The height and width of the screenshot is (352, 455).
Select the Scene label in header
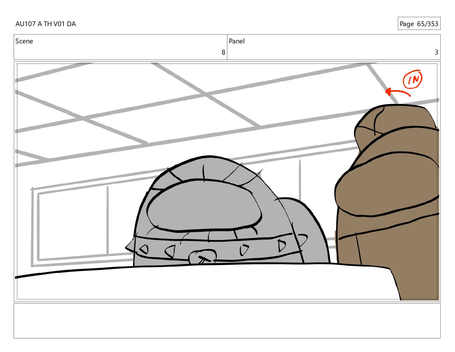coord(24,41)
